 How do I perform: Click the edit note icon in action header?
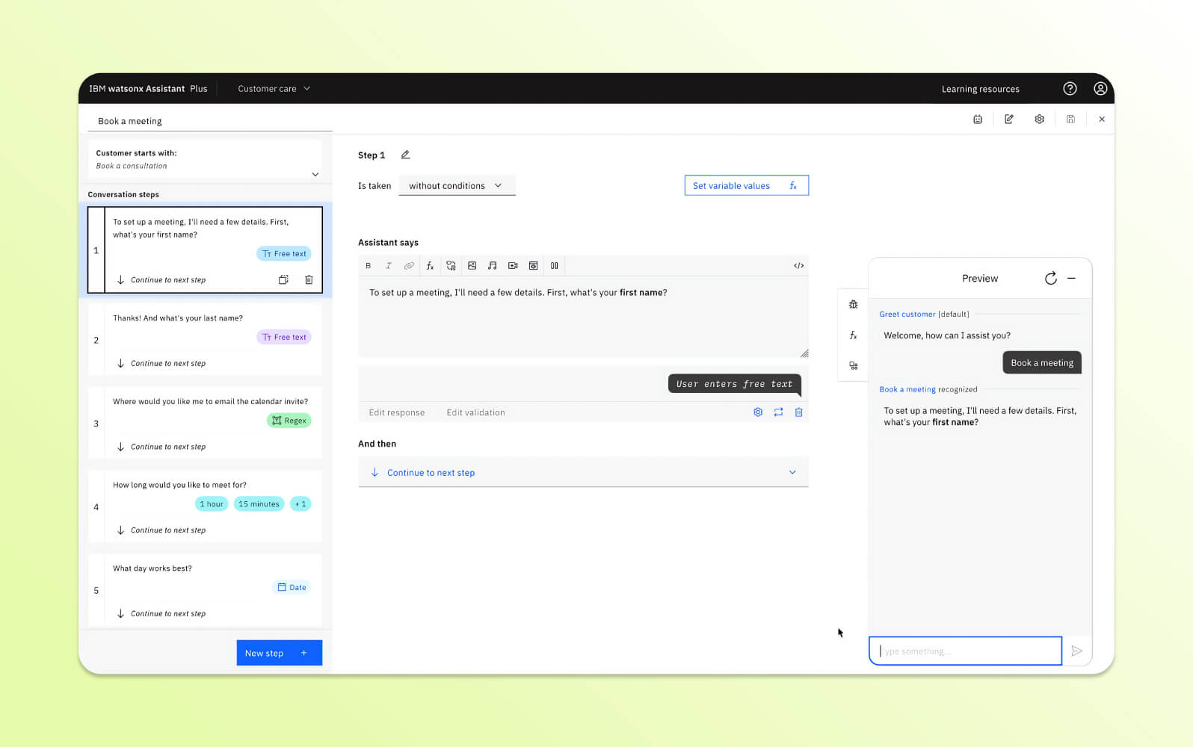click(x=1008, y=119)
